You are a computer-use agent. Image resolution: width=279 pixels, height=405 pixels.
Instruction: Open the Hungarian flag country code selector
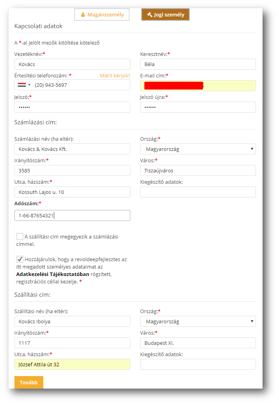click(x=24, y=85)
